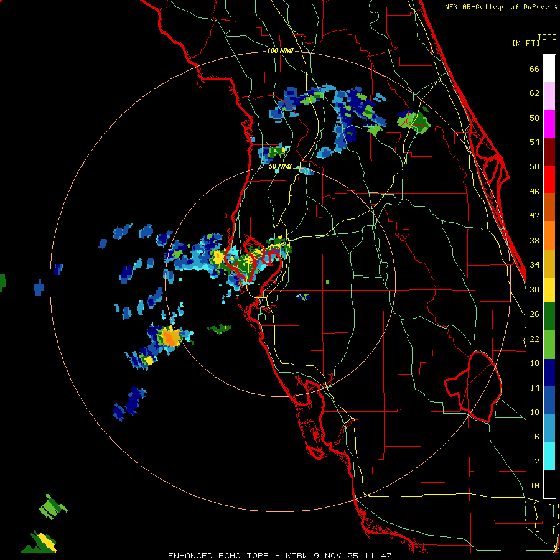Click the "6" legend value
The width and height of the screenshot is (560, 560).
click(537, 436)
